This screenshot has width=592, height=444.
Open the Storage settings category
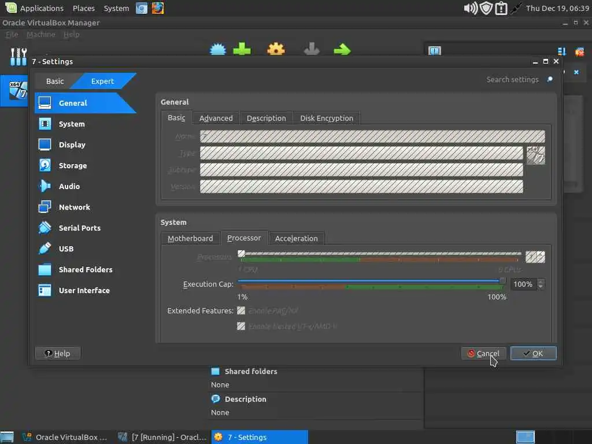click(72, 165)
